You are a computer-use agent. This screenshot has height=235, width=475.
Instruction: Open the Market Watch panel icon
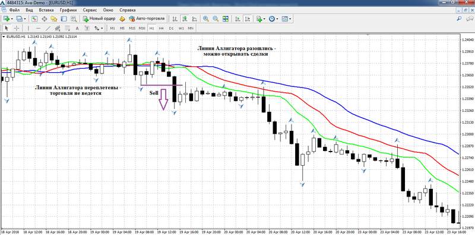pyautogui.click(x=34, y=19)
